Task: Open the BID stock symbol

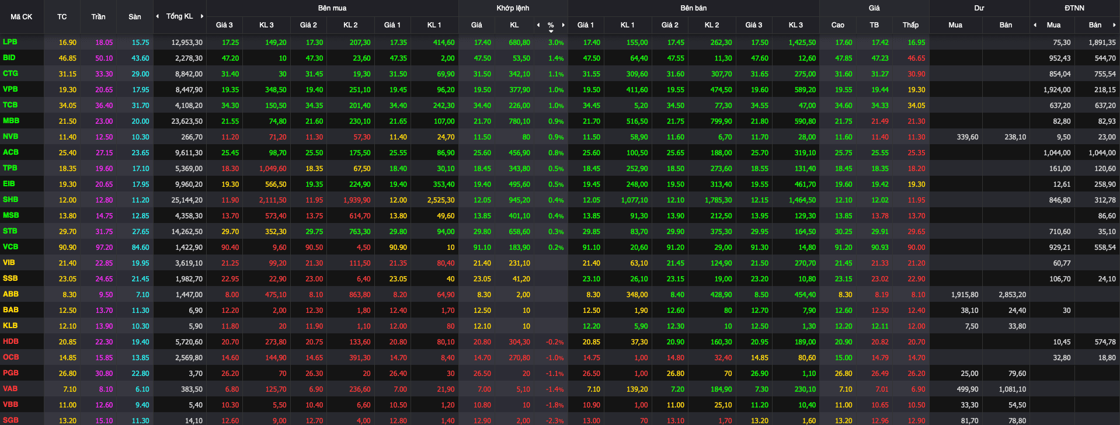Action: (9, 58)
